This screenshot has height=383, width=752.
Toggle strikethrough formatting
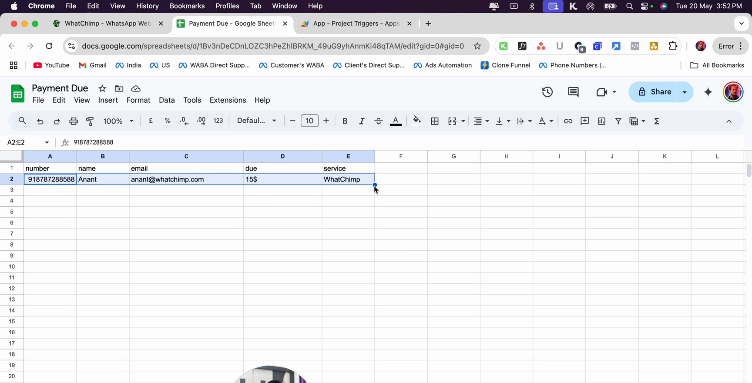coord(379,121)
